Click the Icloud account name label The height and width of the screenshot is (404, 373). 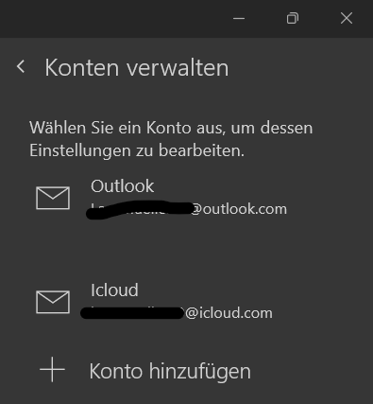click(114, 290)
